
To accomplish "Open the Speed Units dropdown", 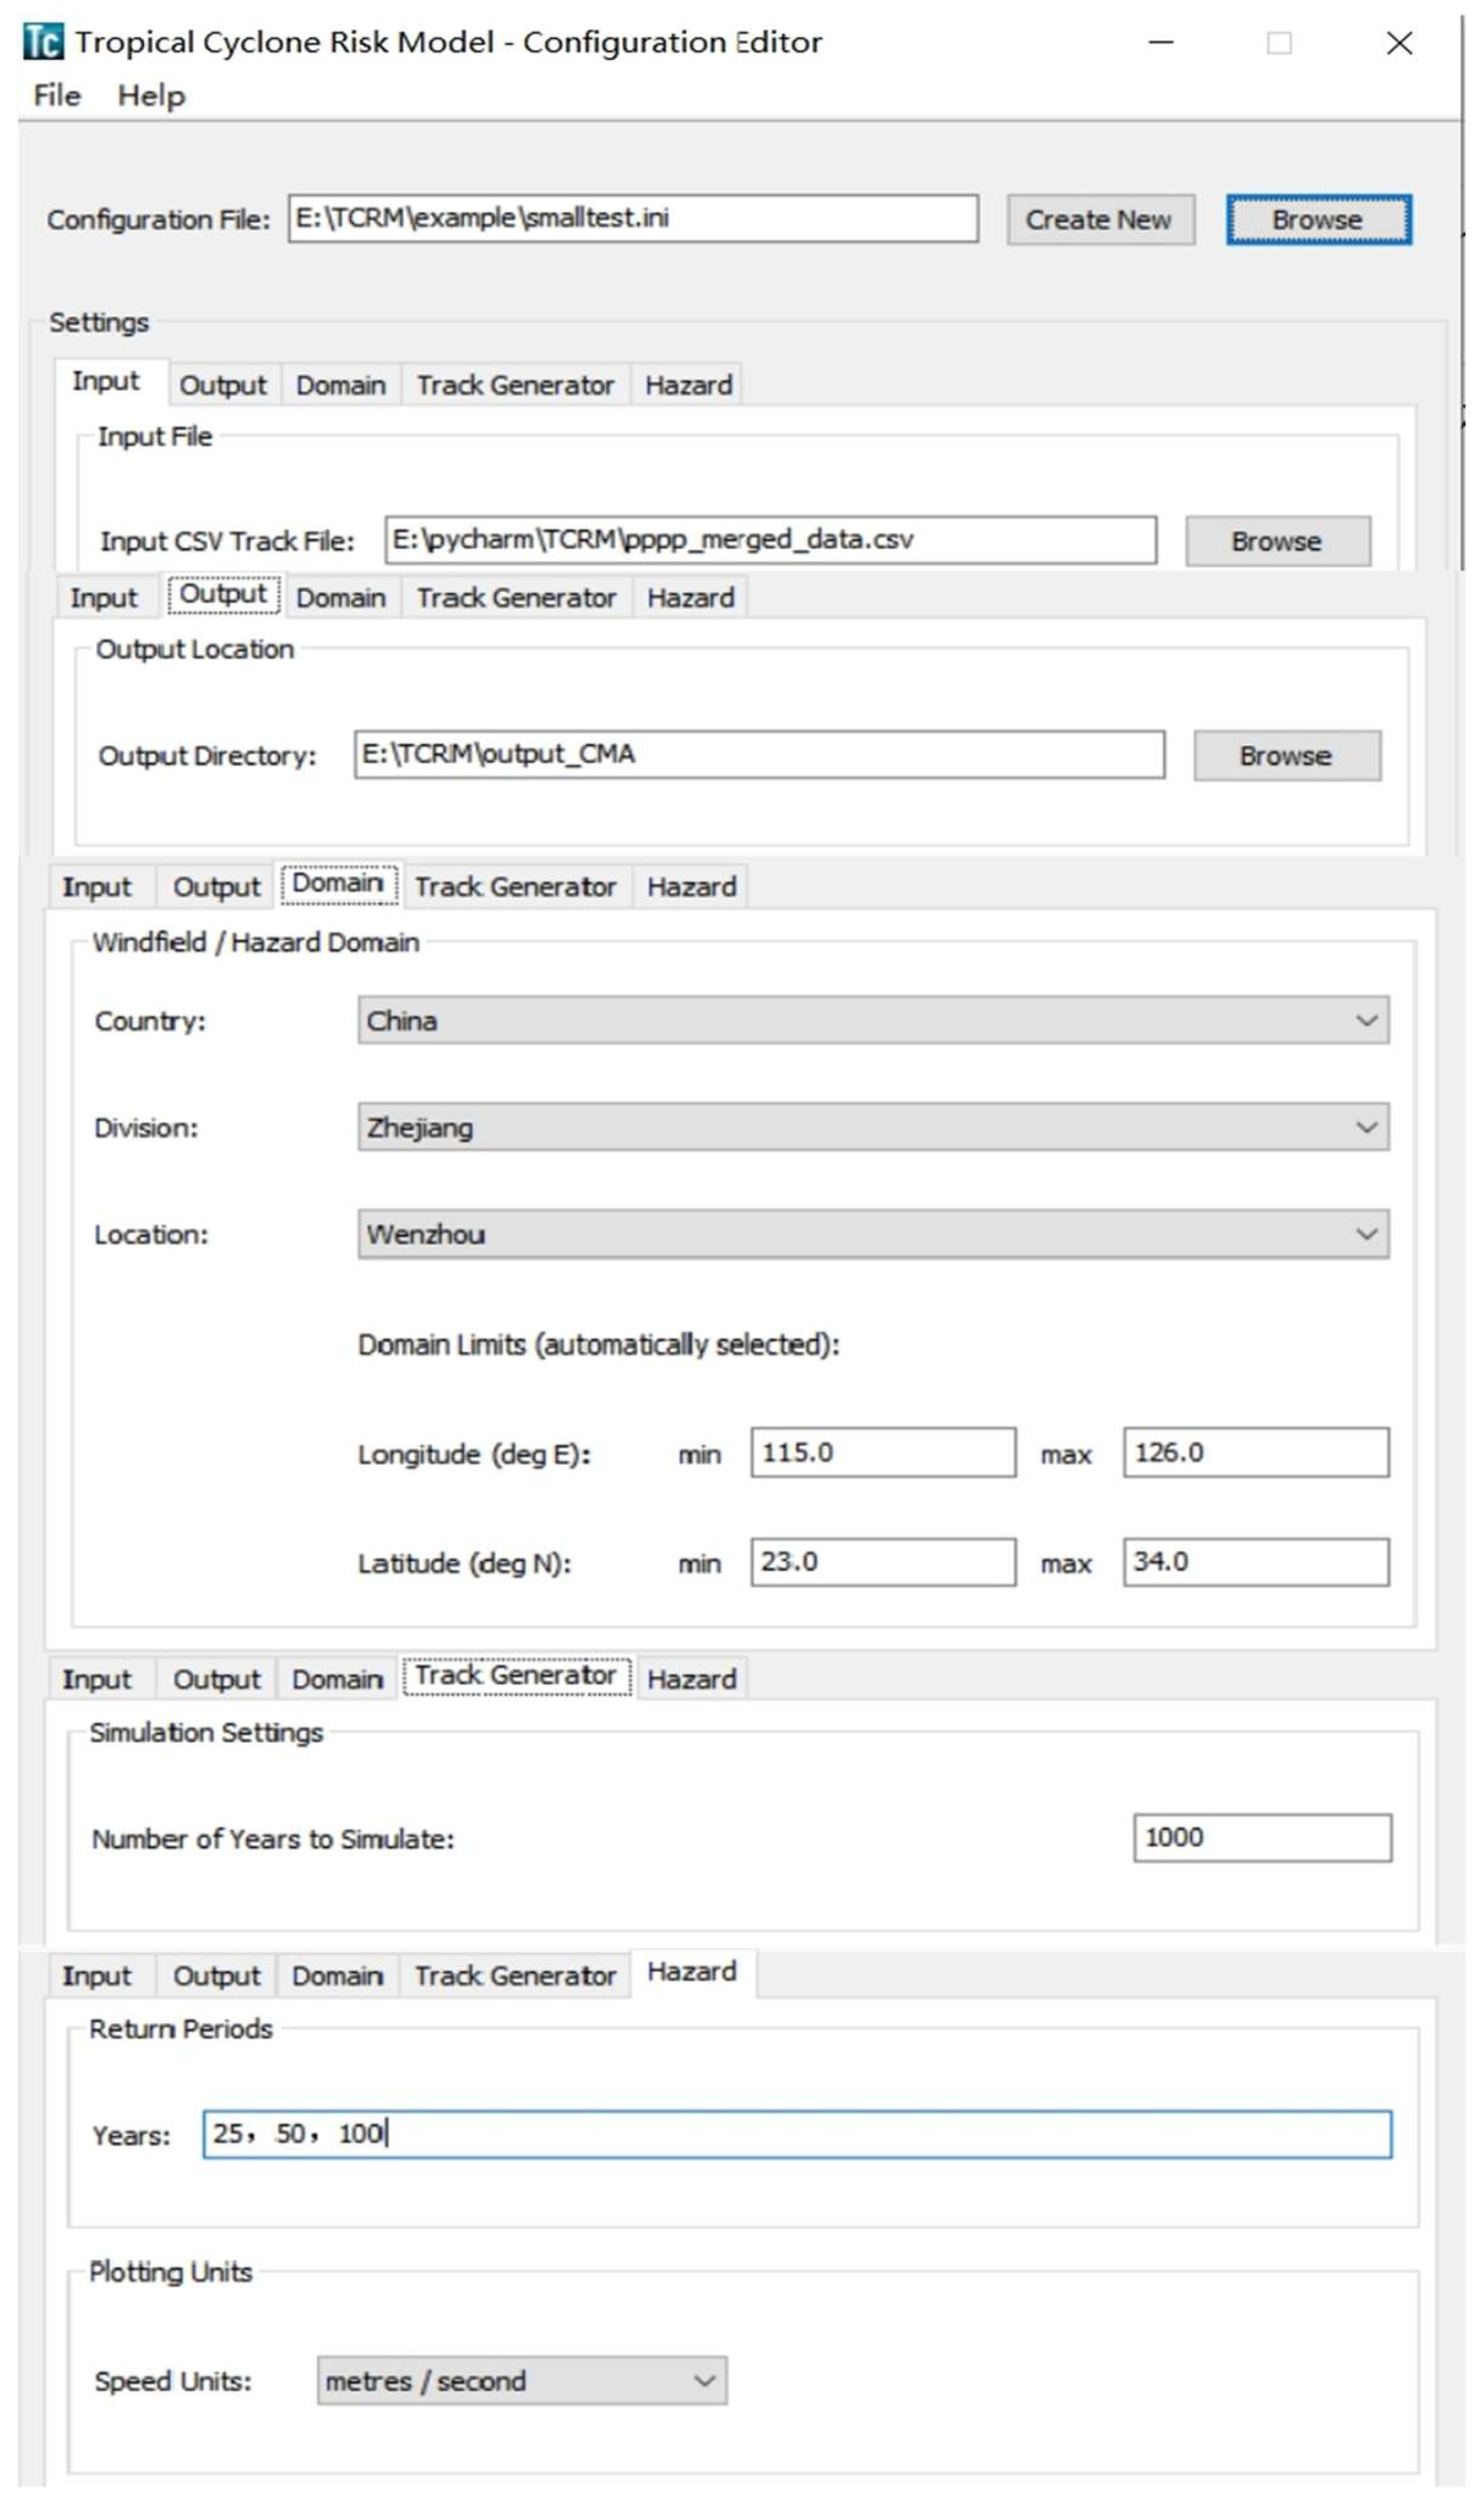I will (522, 2380).
